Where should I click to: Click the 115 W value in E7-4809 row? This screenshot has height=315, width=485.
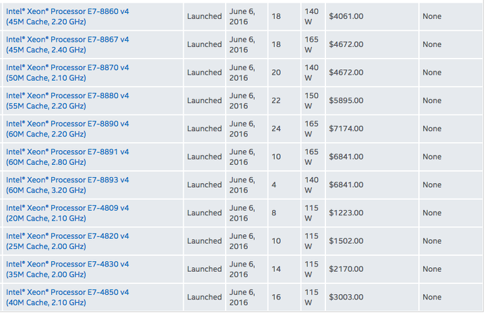pos(311,213)
